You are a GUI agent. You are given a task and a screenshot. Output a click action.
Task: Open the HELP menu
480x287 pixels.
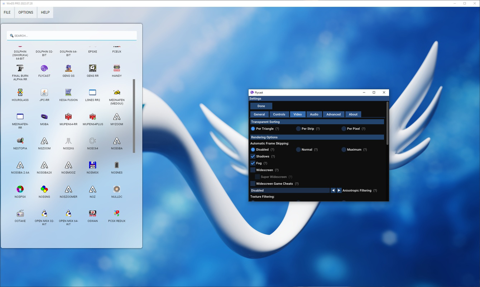coord(45,12)
